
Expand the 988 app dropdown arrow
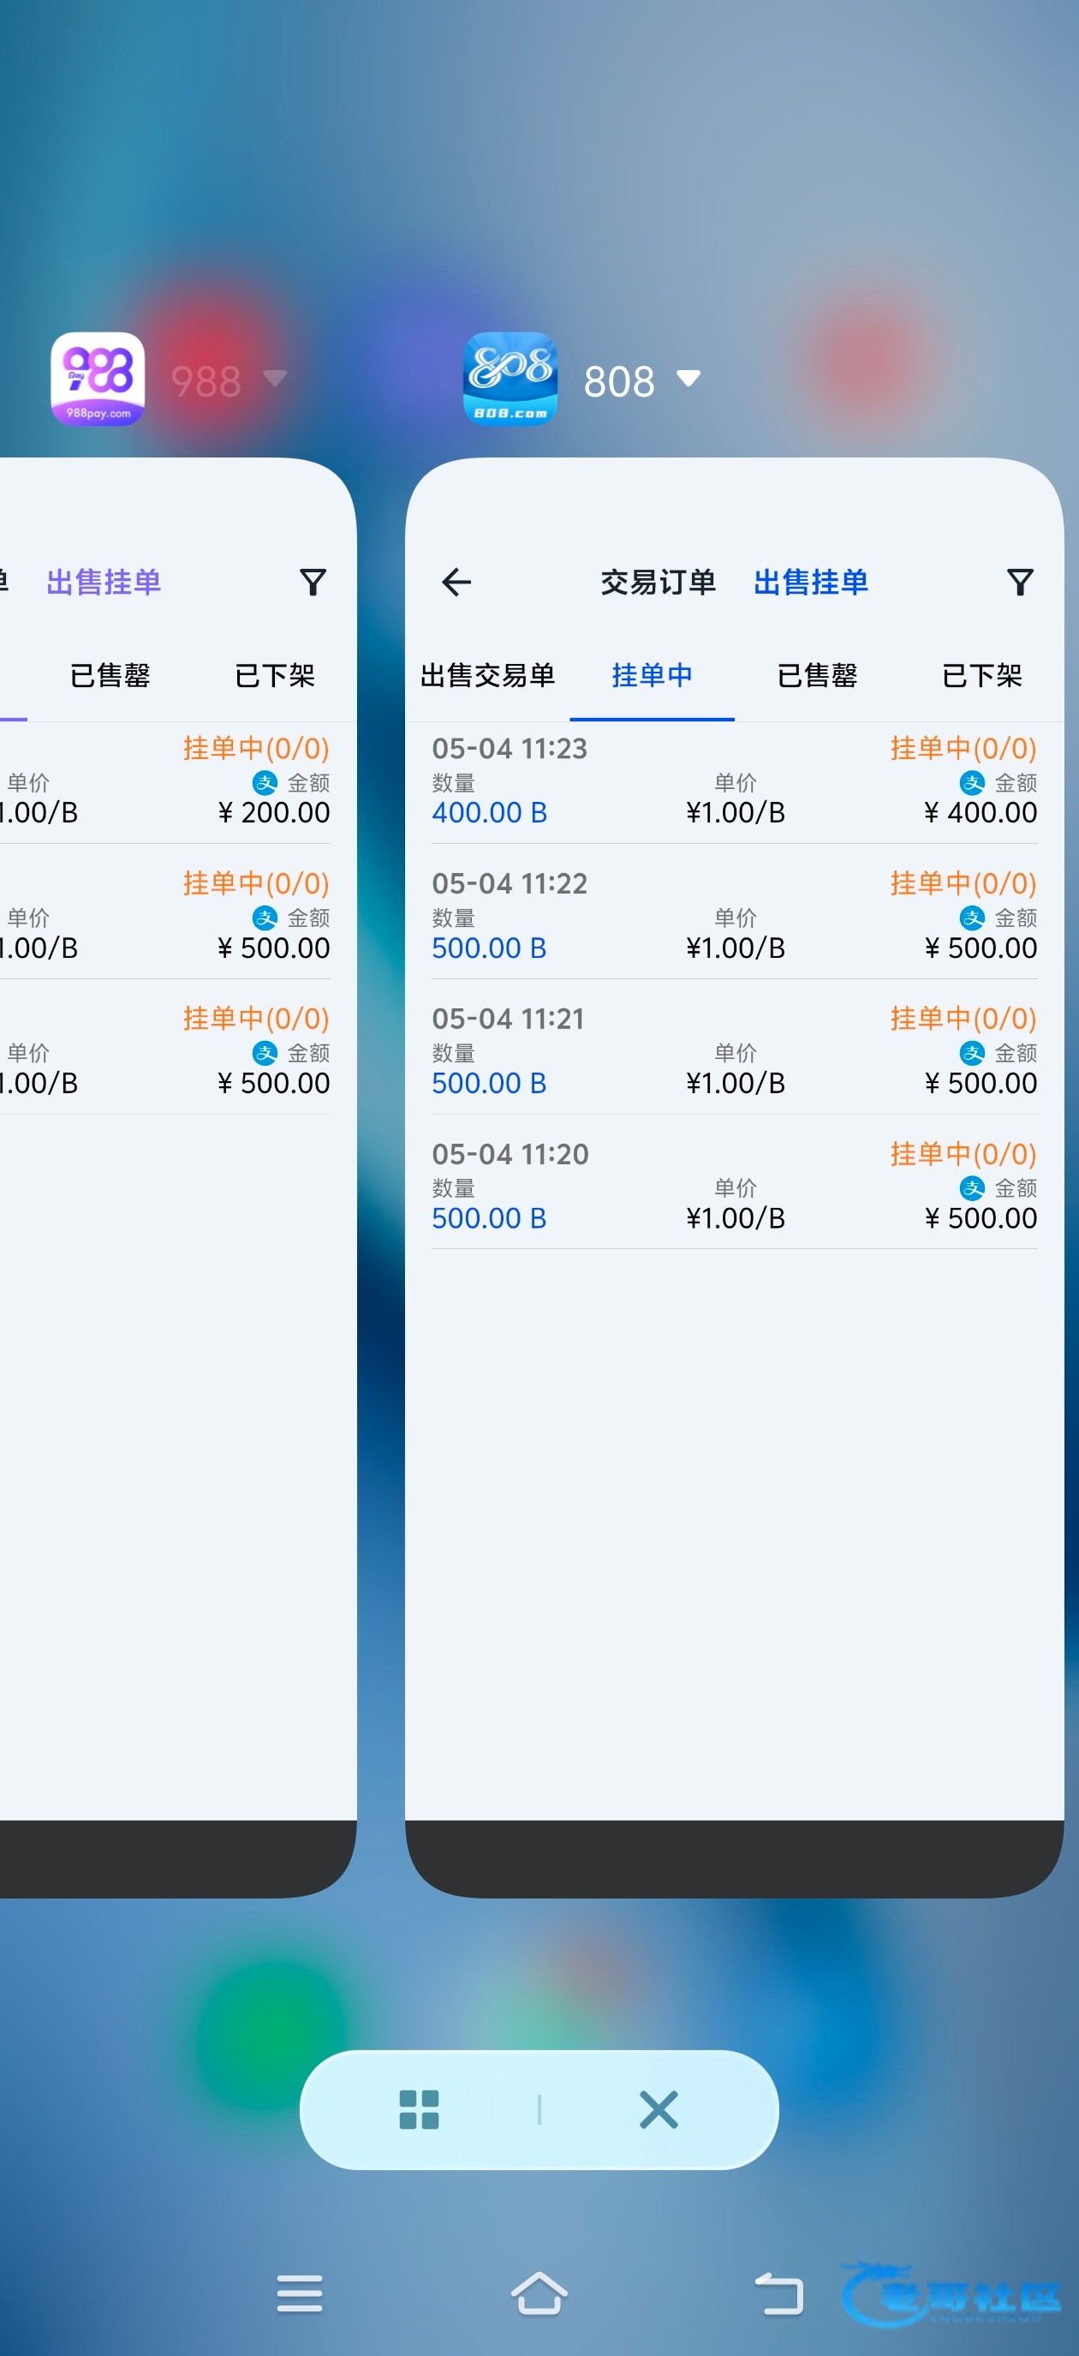[x=275, y=378]
